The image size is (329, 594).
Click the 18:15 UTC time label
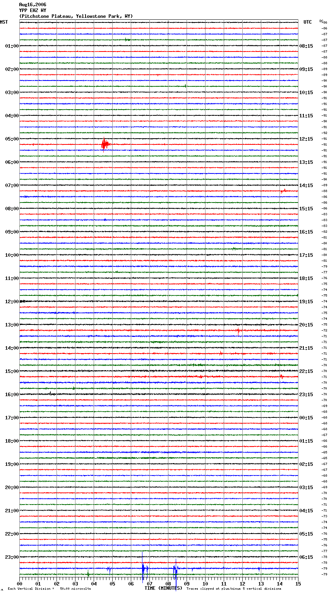(x=306, y=278)
